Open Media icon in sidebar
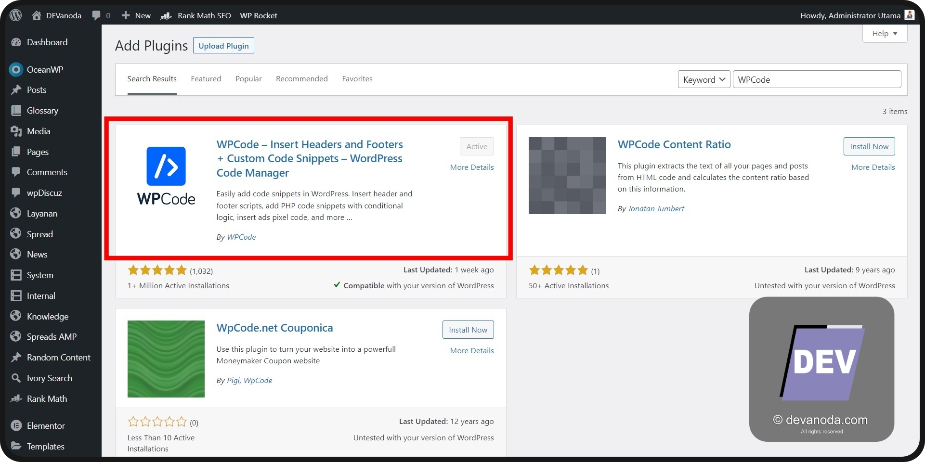925x462 pixels. click(x=16, y=131)
